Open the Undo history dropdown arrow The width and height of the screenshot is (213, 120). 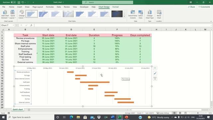[x=25, y=2]
